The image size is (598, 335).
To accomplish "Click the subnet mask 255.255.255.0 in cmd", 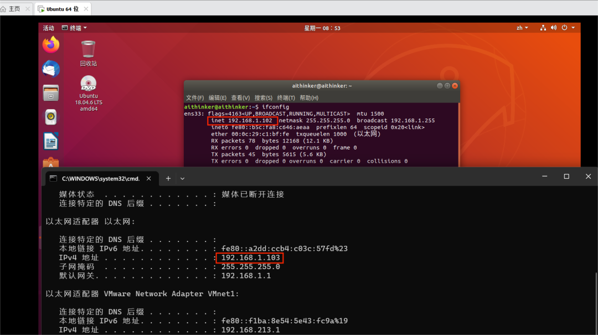I will tap(251, 267).
